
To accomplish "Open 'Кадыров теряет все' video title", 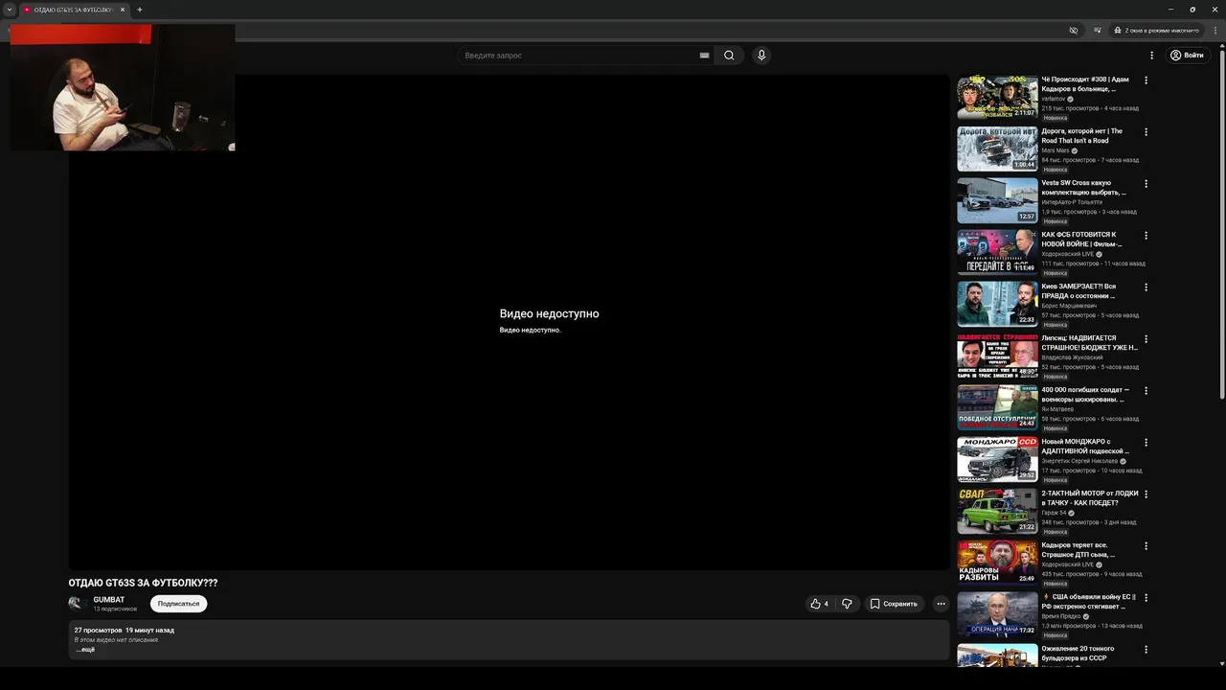I will point(1078,550).
